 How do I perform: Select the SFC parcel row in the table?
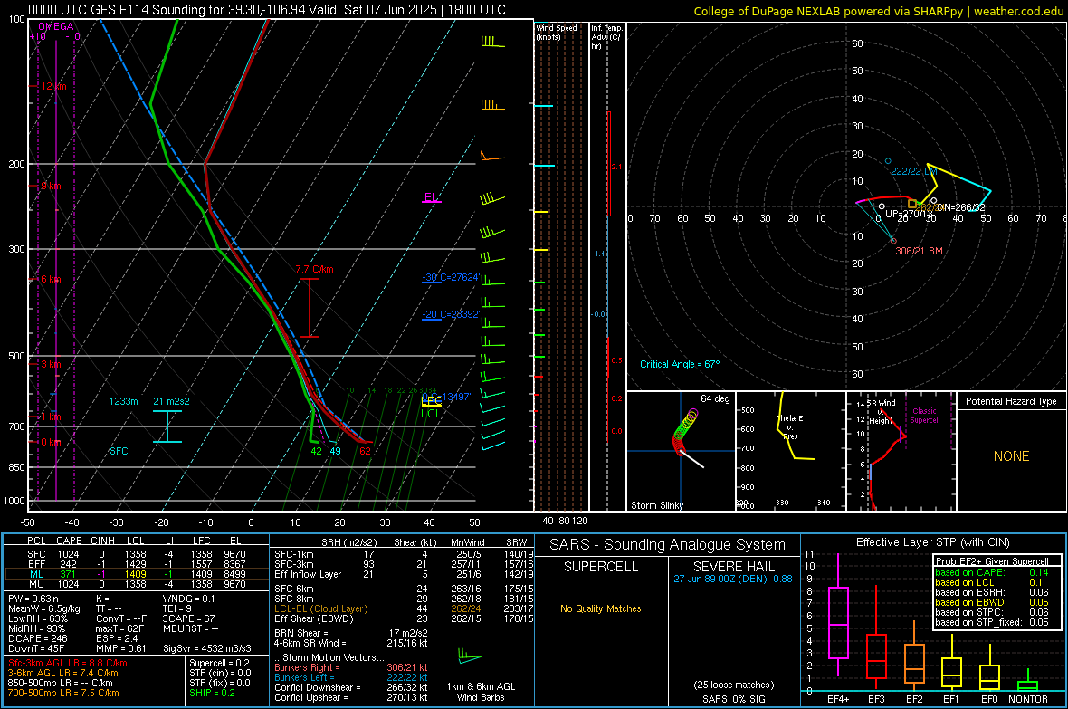[x=137, y=554]
